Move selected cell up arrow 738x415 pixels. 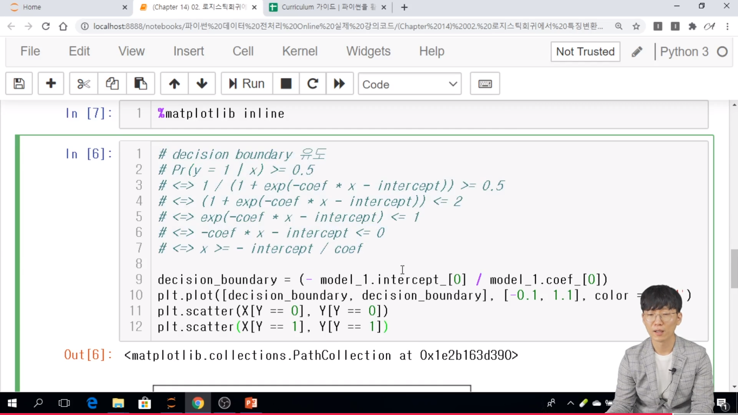point(174,83)
